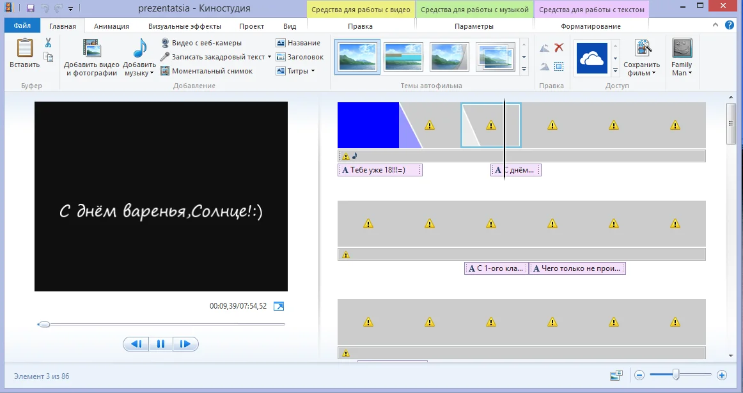Open the quick access toolbar customize dropdown
743x393 pixels.
pos(70,8)
